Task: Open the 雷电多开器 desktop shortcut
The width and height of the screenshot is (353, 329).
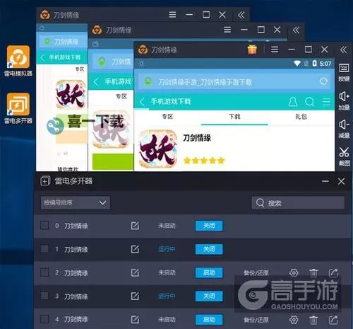Action: point(18,108)
